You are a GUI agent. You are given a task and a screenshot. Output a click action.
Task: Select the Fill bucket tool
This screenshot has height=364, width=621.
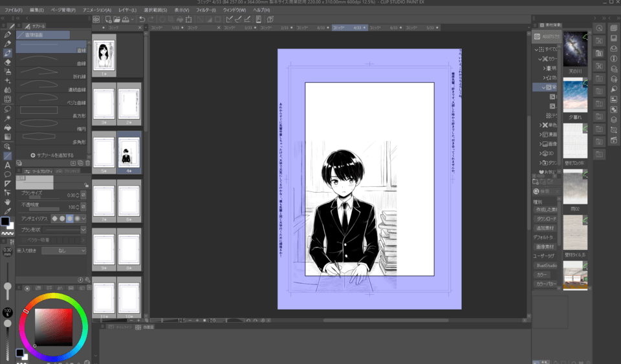pos(7,127)
